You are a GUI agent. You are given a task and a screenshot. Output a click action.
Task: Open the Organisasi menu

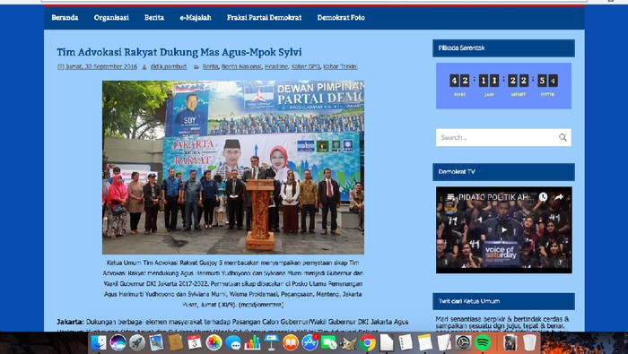tap(111, 18)
